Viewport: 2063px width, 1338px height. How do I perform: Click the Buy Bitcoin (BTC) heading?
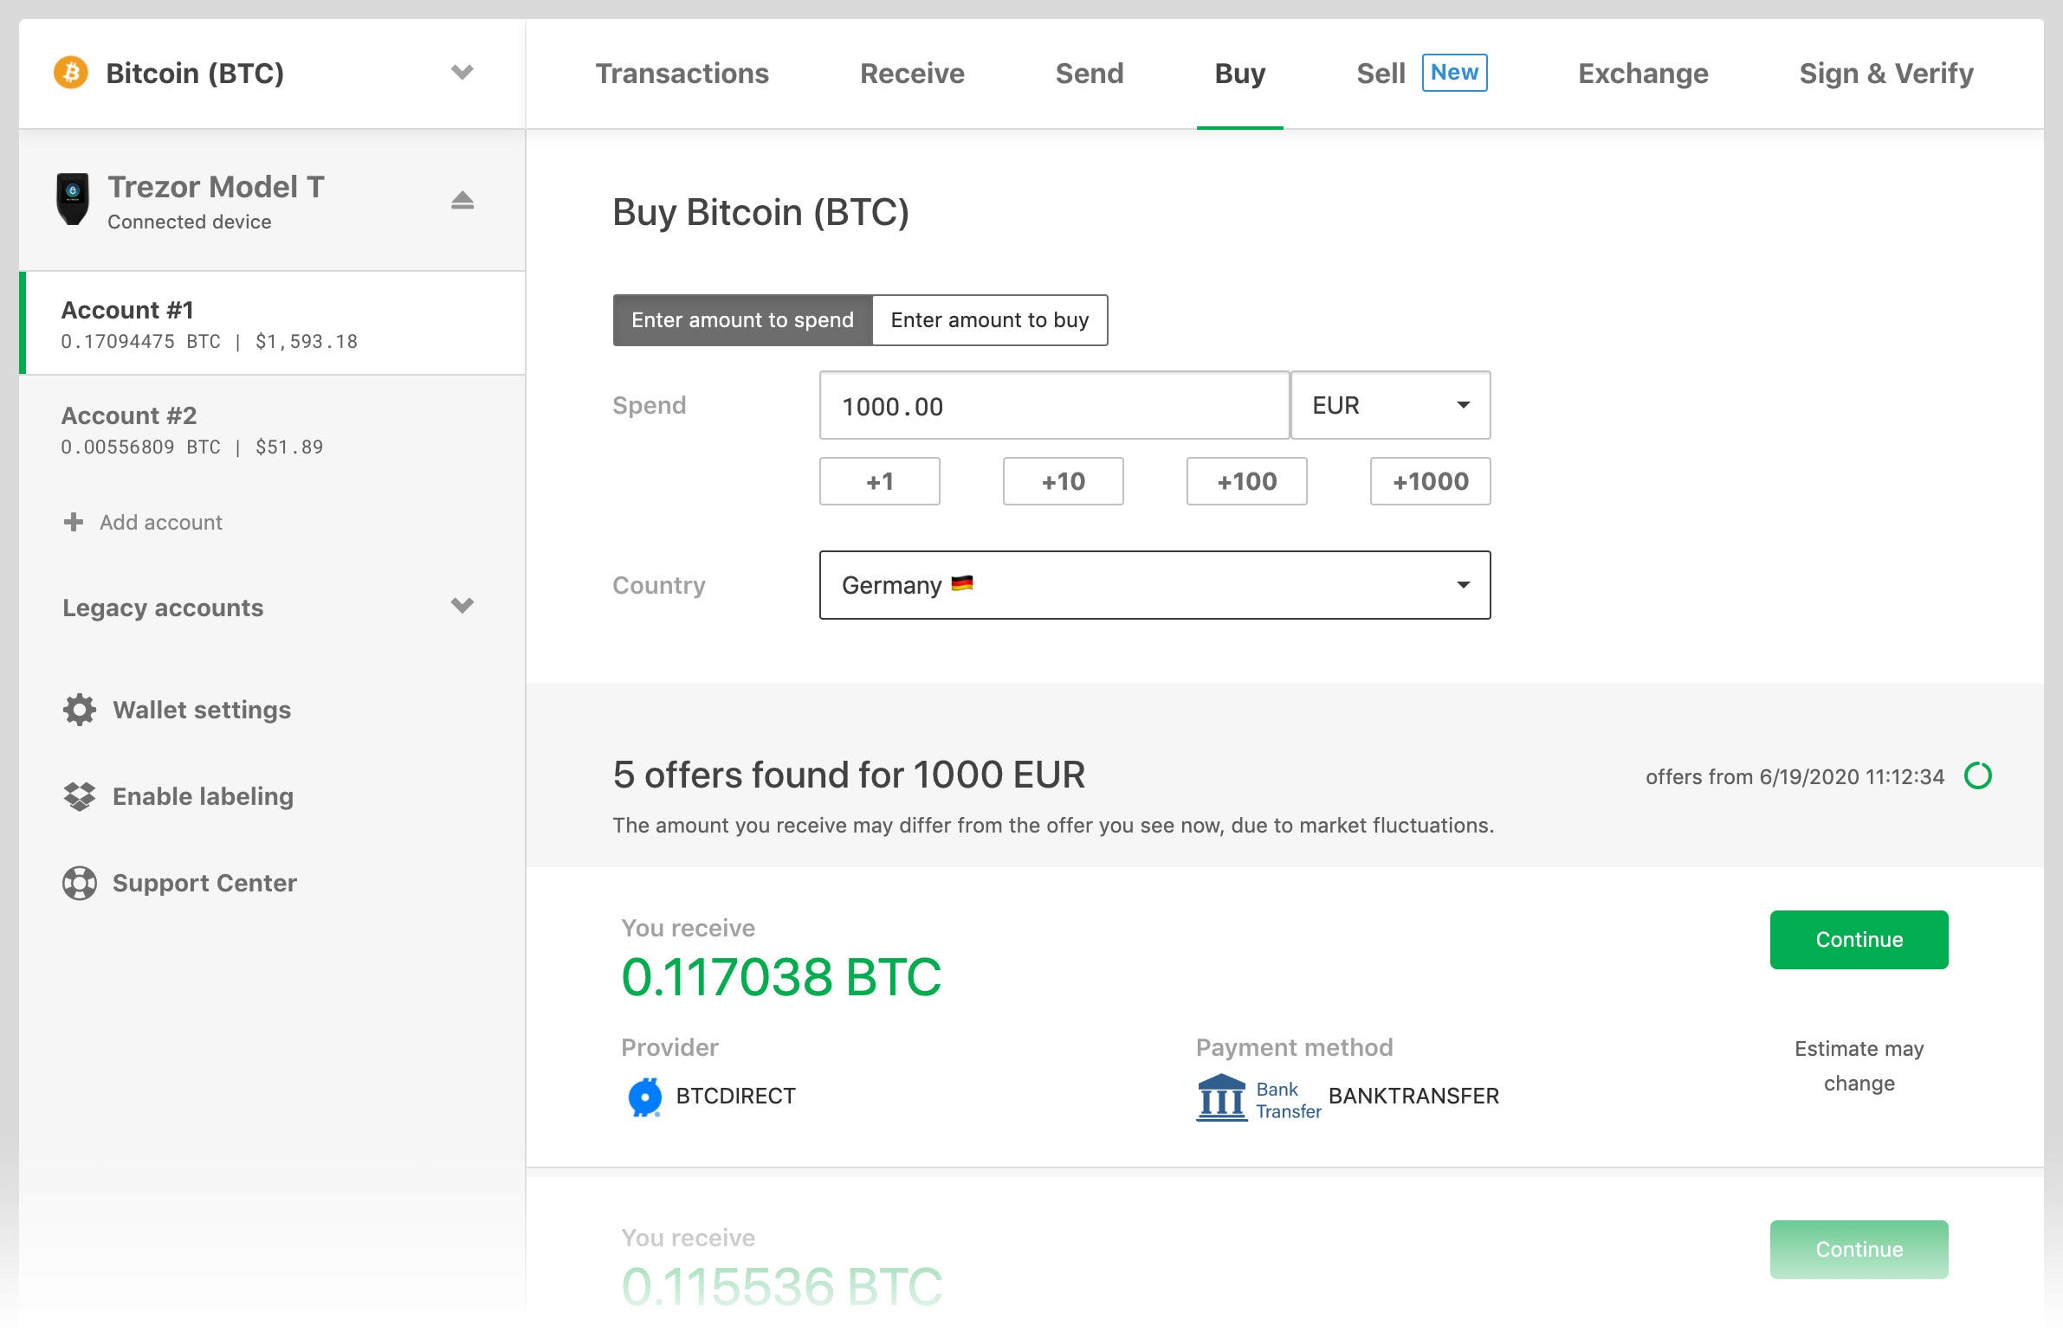[760, 212]
